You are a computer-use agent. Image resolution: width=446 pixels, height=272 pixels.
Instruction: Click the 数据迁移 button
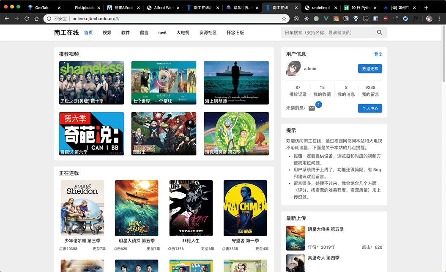370,69
